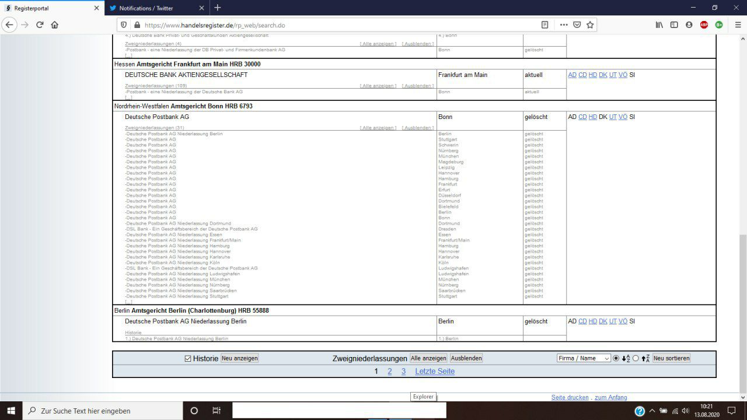The width and height of the screenshot is (747, 420).
Task: Click bottom Ausblenden button for Zweigniederlassungen
Action: [466, 358]
